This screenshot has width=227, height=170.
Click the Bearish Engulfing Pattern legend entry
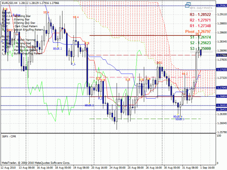click(29, 30)
